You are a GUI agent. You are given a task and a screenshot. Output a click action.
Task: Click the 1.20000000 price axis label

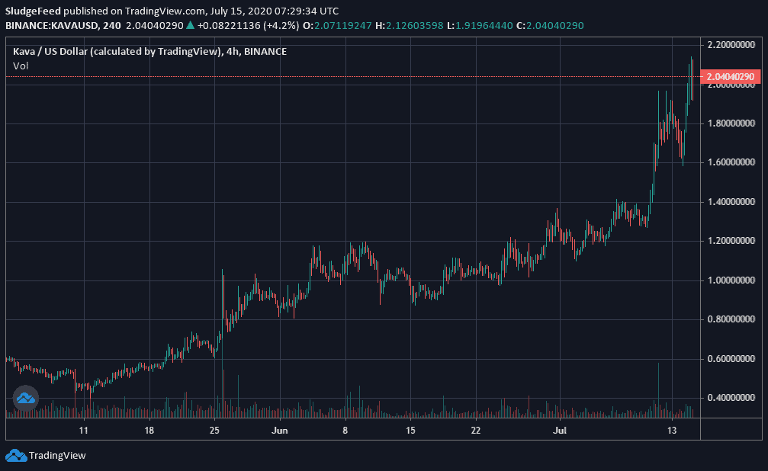click(731, 241)
